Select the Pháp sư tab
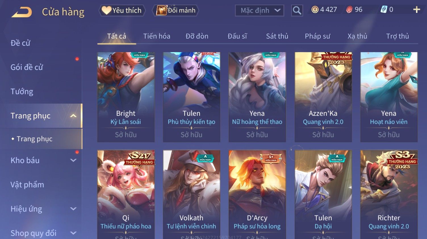The width and height of the screenshot is (427, 239). click(x=317, y=36)
